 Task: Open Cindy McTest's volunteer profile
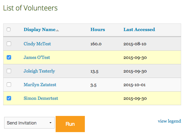(x=37, y=44)
